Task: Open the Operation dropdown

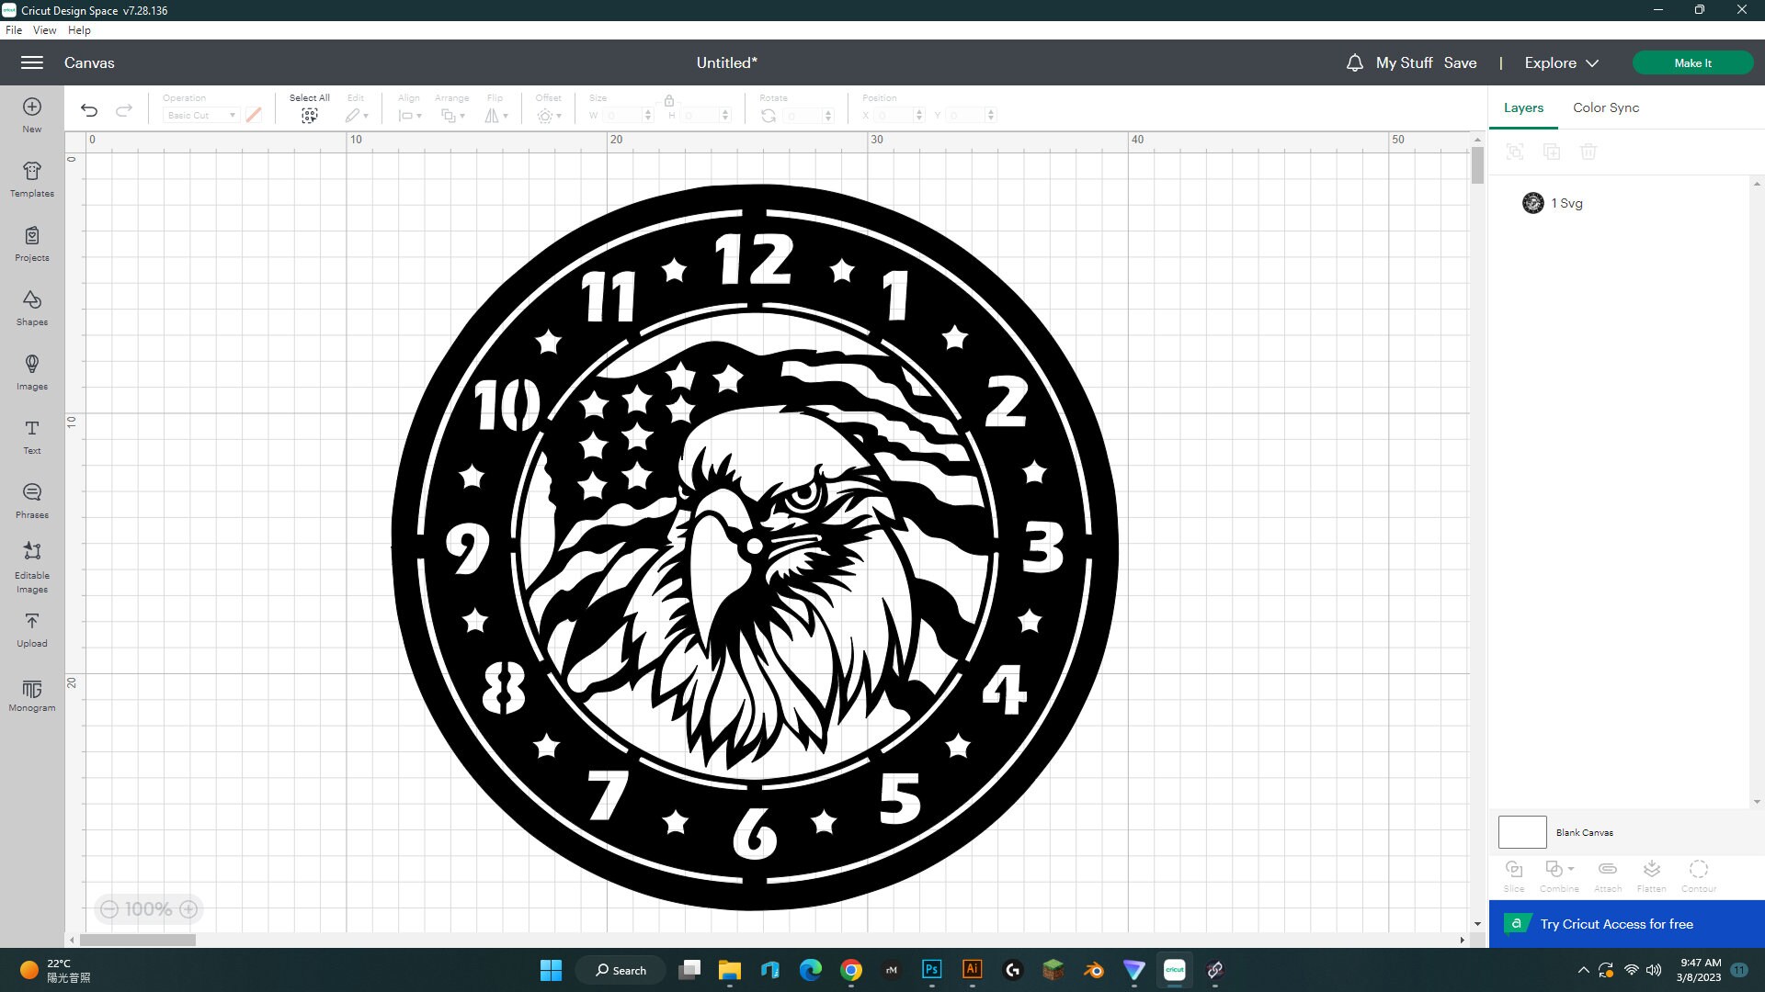Action: coord(200,115)
